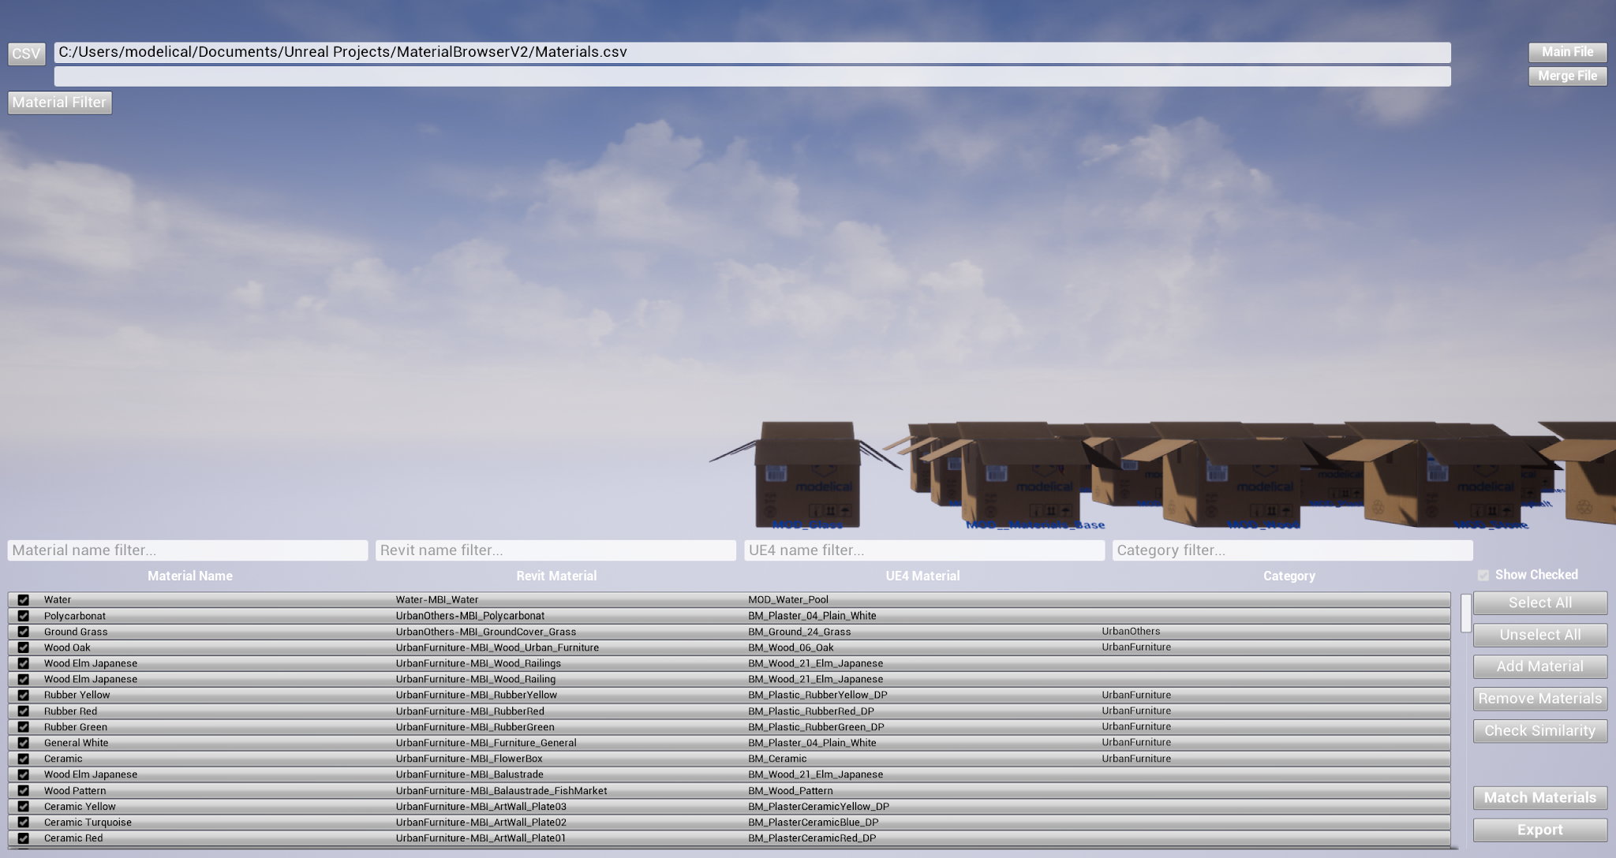Run Check Similarity

[1539, 731]
